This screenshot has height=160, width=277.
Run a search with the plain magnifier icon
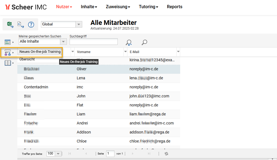point(144,42)
